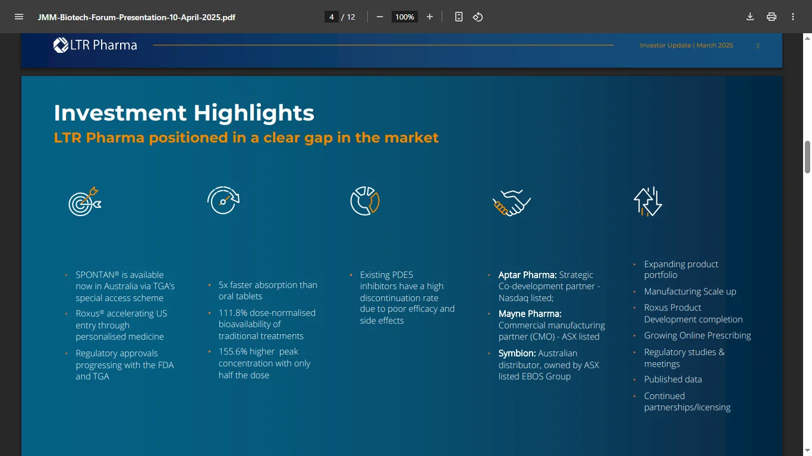Click the scrollbar down arrow
Image resolution: width=812 pixels, height=456 pixels.
coord(807,451)
